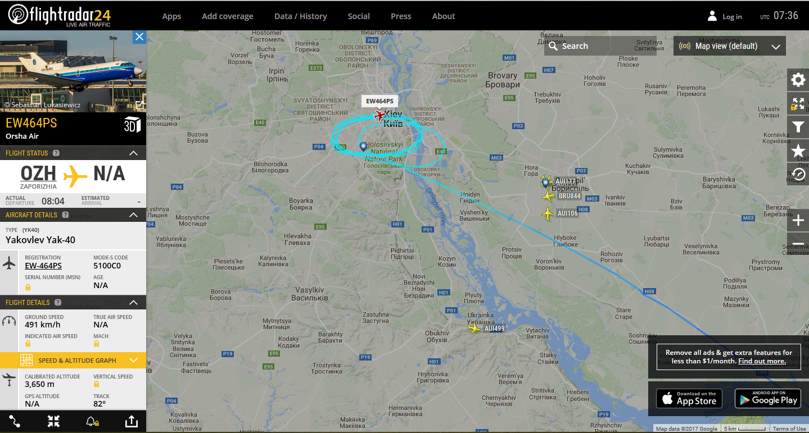Open the playback clock icon
Screen dimensions: 809x433
pyautogui.click(x=798, y=174)
